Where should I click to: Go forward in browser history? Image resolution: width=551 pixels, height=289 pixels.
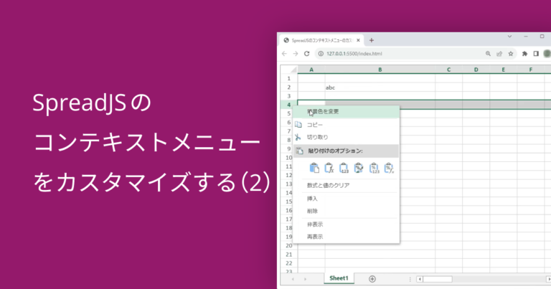[296, 54]
